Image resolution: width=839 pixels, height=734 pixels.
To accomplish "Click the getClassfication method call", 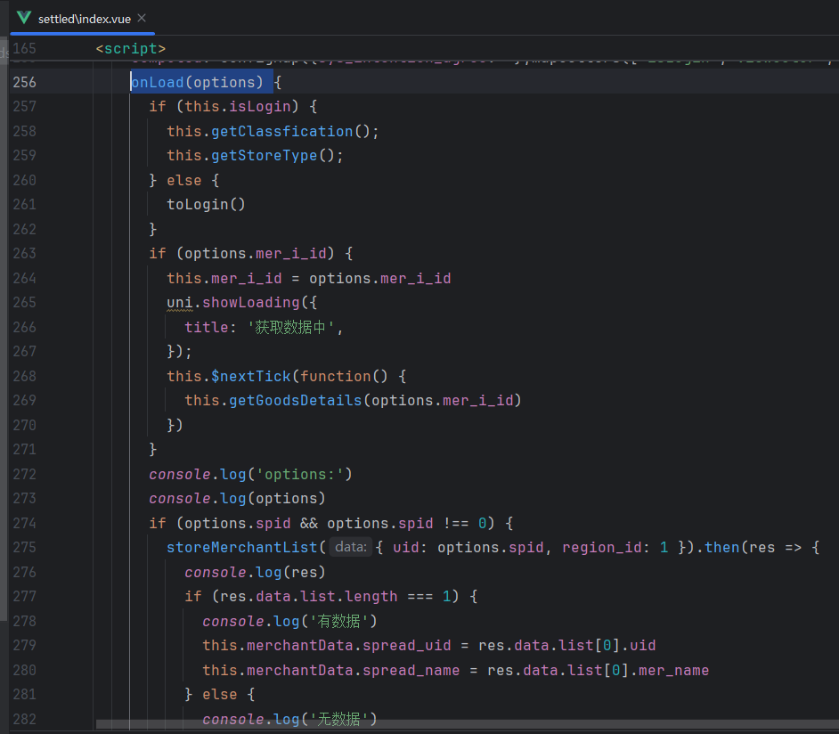I will (282, 132).
